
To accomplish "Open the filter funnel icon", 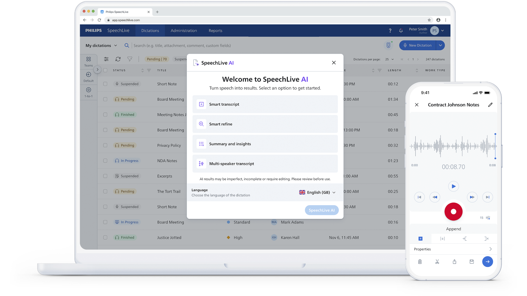I will click(130, 59).
